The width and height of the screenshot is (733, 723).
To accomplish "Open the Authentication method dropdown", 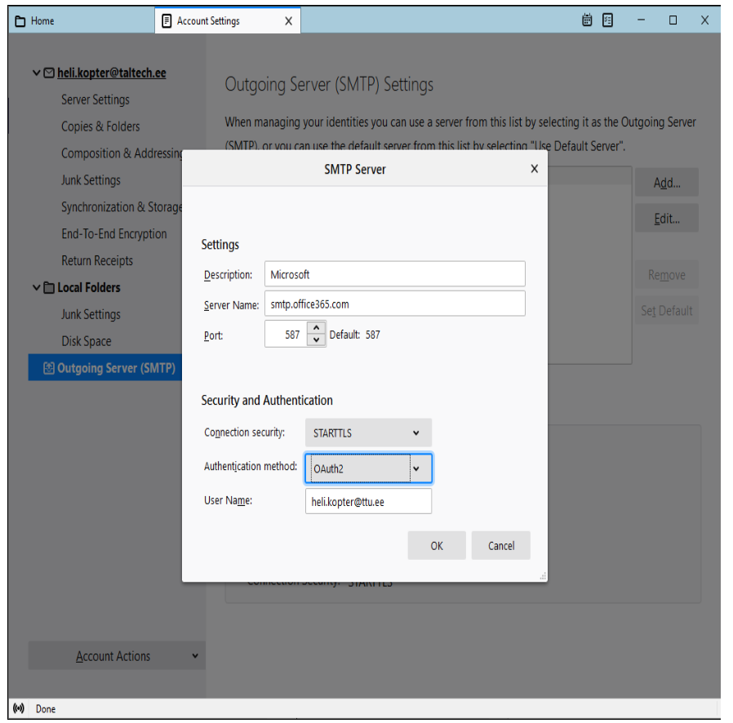I will [x=368, y=468].
